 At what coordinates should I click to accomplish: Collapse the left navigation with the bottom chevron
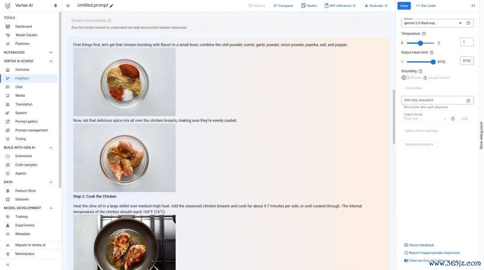pos(8,265)
